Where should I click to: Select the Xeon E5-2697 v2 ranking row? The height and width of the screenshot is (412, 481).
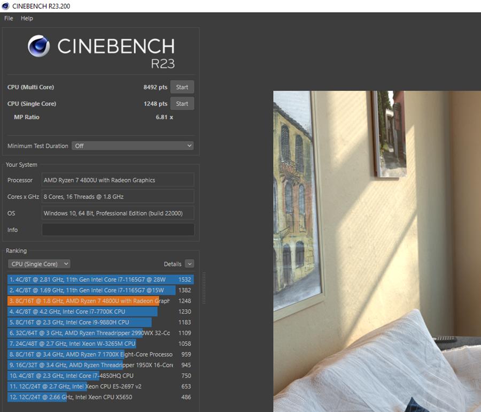point(100,386)
